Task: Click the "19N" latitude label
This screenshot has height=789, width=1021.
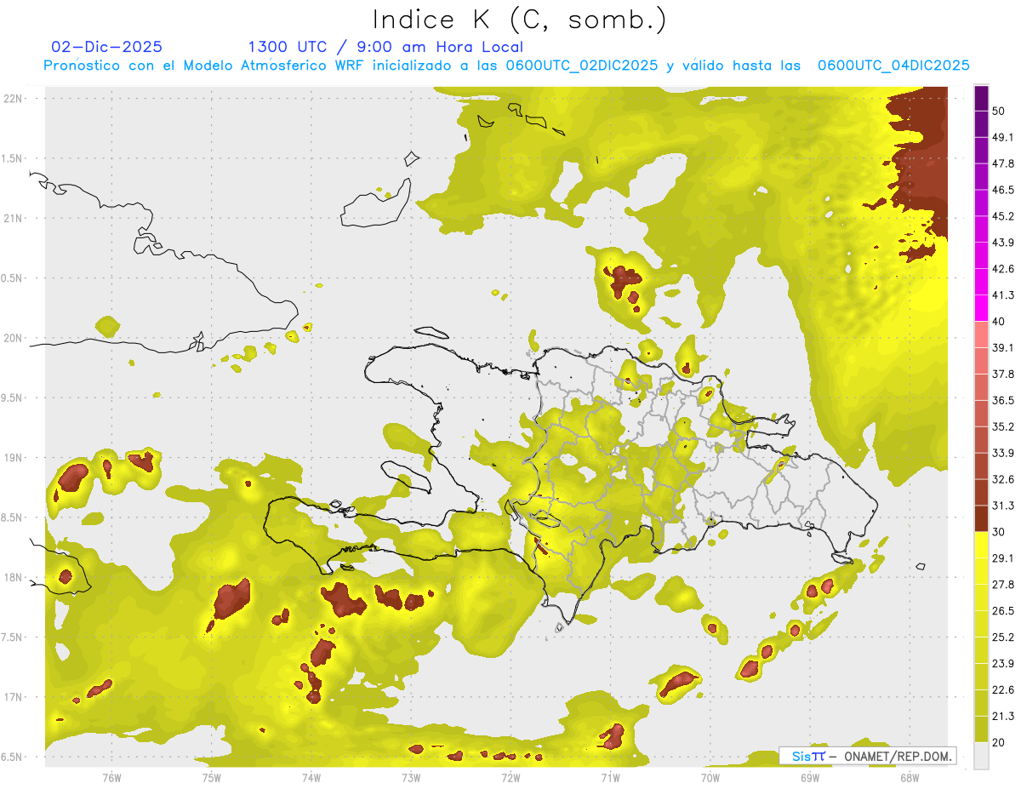Action: pyautogui.click(x=14, y=457)
